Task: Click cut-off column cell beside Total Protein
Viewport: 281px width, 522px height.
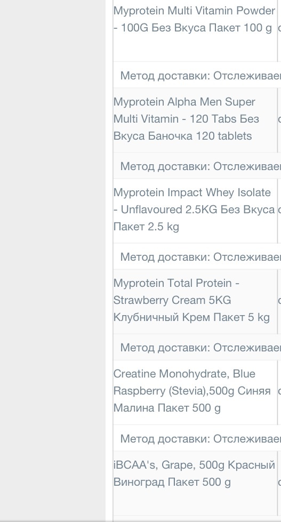Action: click(x=279, y=300)
